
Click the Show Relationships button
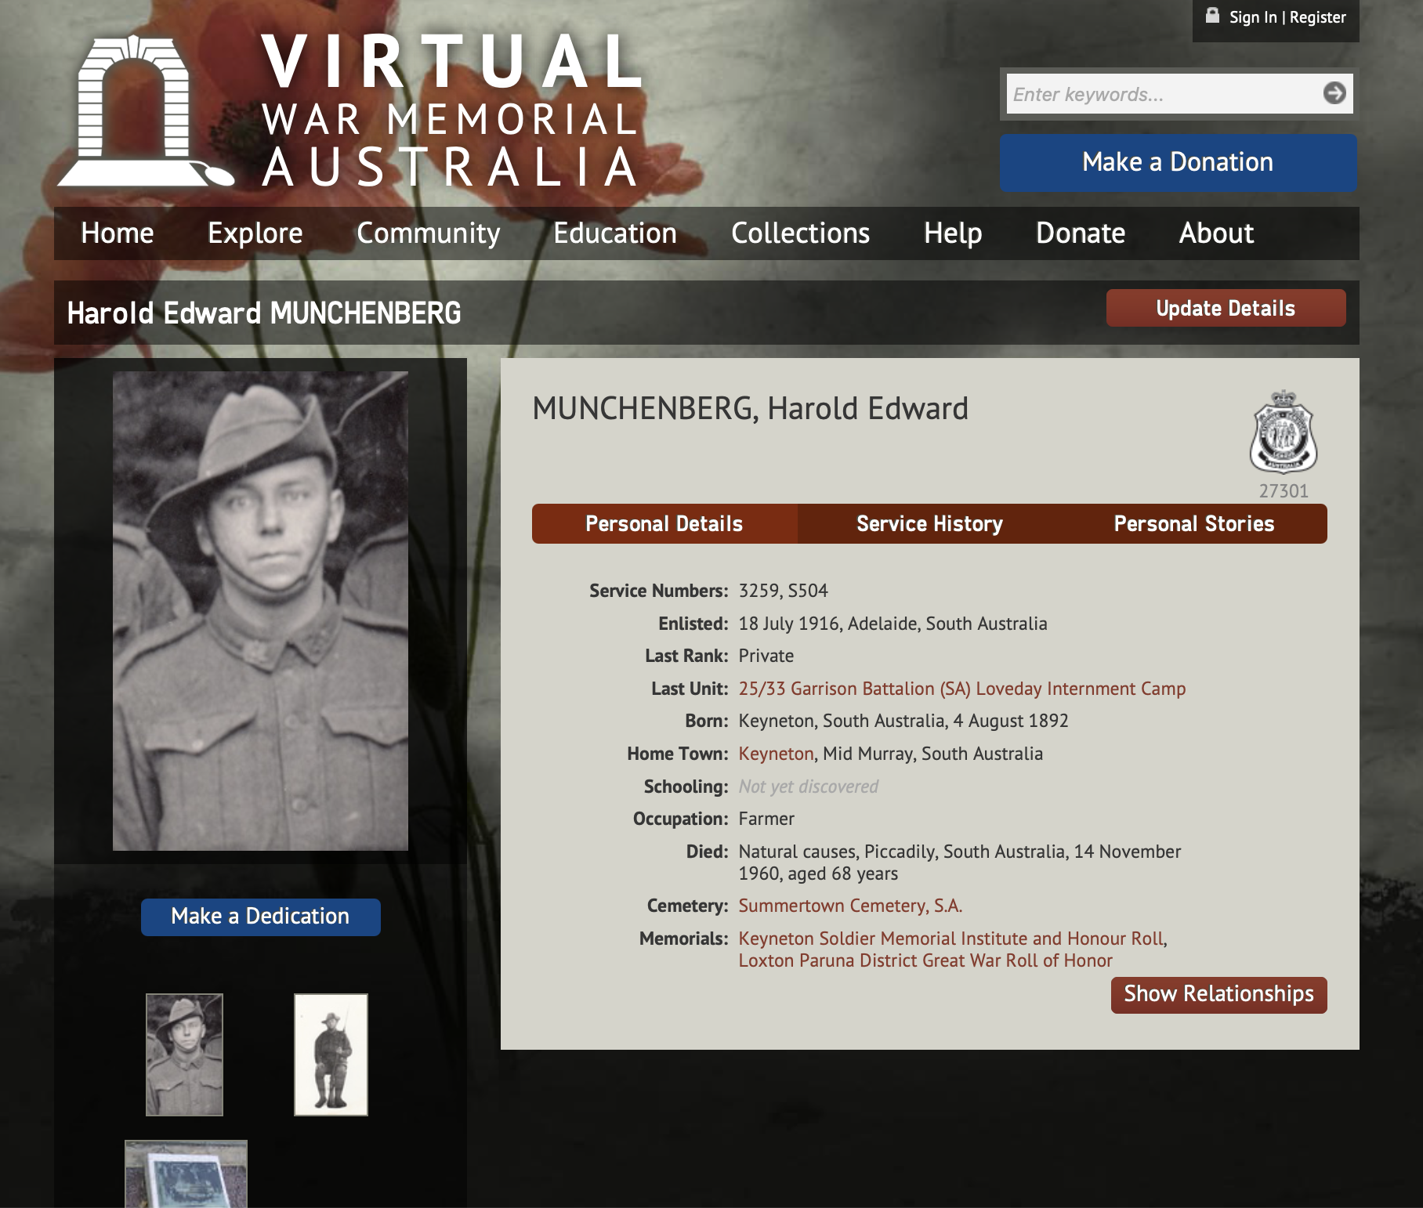1218,994
